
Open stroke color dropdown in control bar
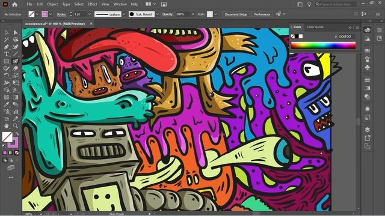[51, 14]
